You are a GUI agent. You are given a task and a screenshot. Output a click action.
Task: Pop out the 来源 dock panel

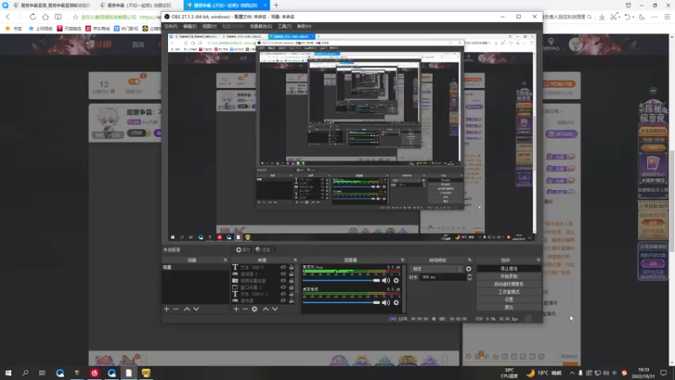[294, 260]
